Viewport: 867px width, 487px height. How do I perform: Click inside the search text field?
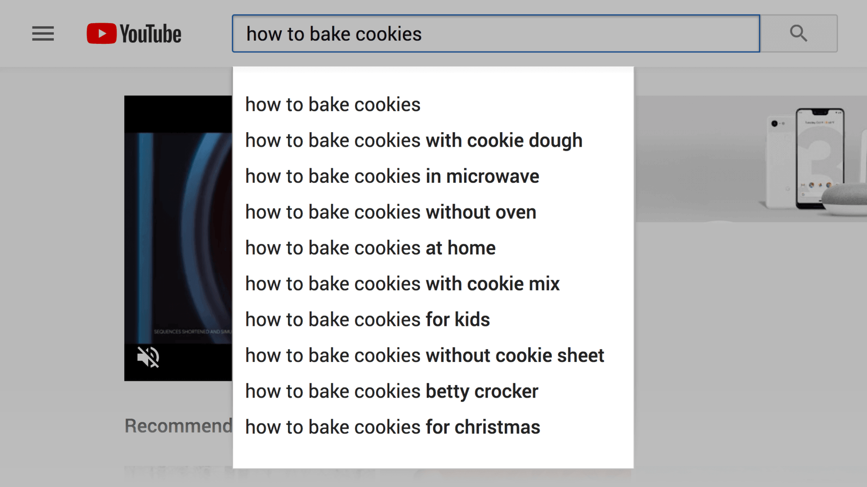click(495, 34)
